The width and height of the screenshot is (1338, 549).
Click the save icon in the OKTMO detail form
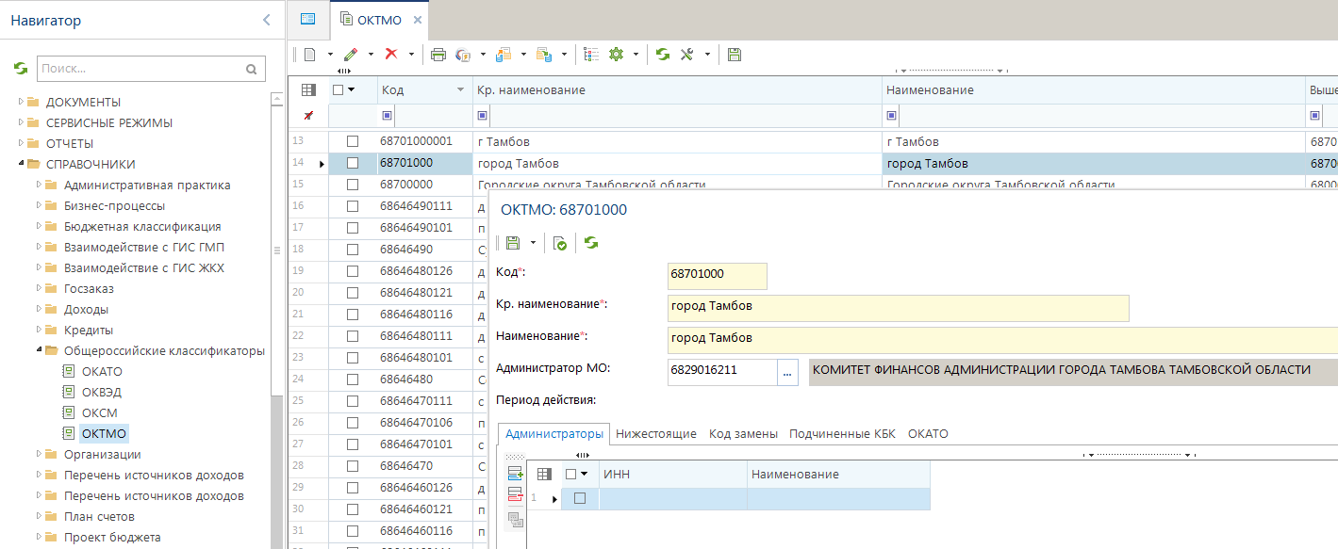(513, 243)
